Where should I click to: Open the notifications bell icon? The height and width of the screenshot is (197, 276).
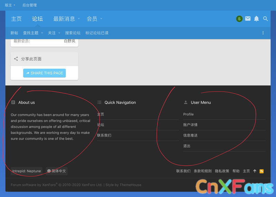coord(256,19)
